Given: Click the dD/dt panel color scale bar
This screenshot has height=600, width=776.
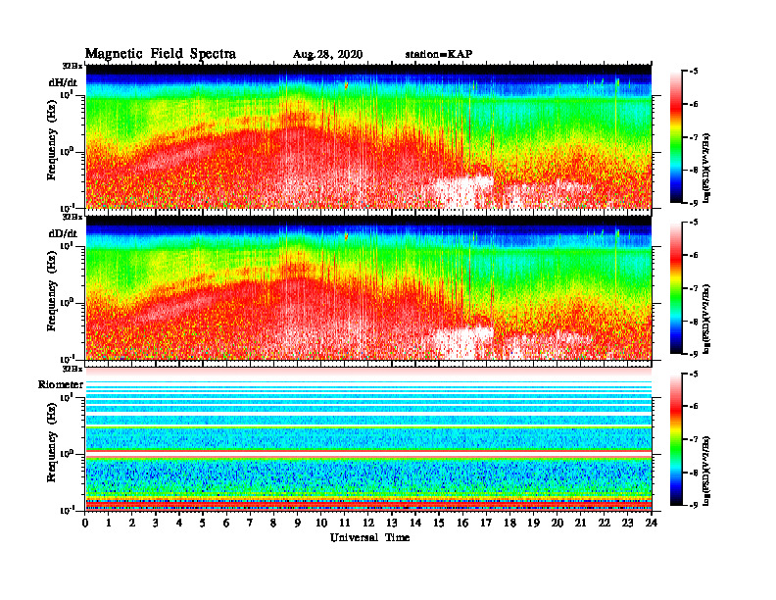Looking at the screenshot, I should point(676,288).
